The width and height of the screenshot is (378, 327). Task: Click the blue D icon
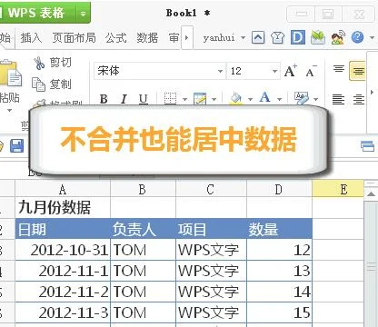pyautogui.click(x=298, y=37)
